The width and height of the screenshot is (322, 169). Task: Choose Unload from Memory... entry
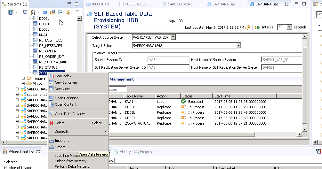coord(78,161)
